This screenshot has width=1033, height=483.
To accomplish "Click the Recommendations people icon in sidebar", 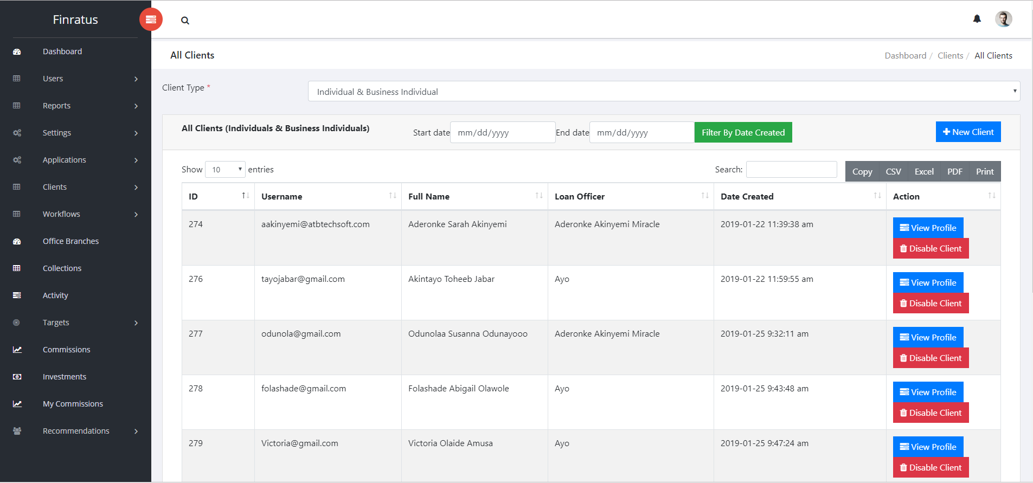I will point(17,431).
